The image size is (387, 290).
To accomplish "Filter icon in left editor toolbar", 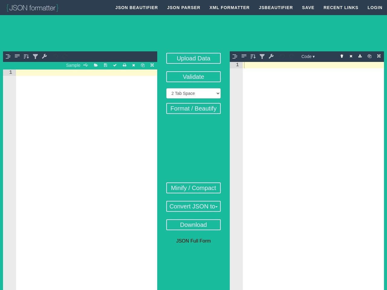I will 35,56.
